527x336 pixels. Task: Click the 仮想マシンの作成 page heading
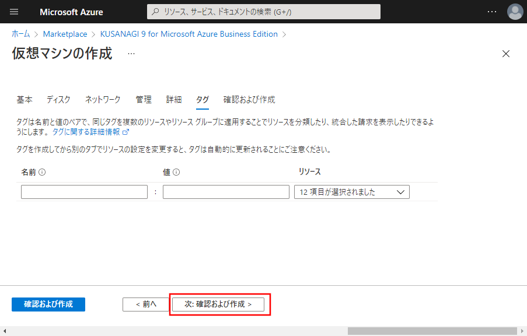(62, 54)
